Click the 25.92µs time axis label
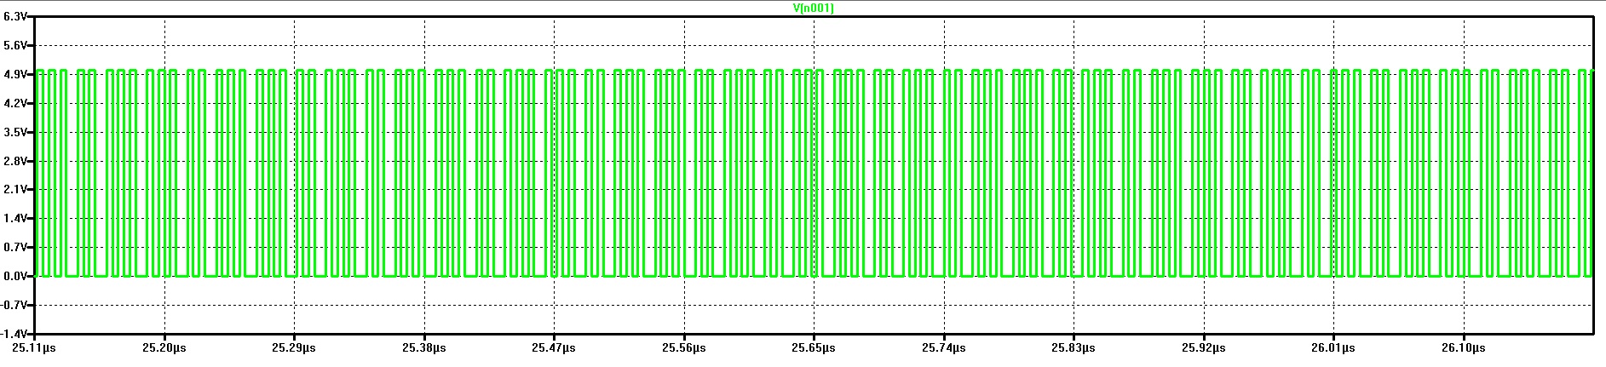Screen dimensions: 1606x367 1204,347
